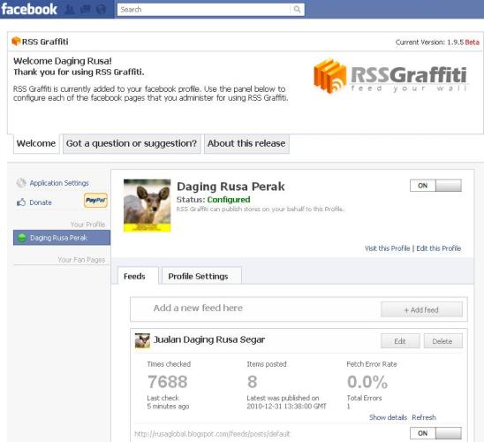Image resolution: width=484 pixels, height=442 pixels.
Task: Click the Your Fan Pages label
Action: click(x=81, y=260)
